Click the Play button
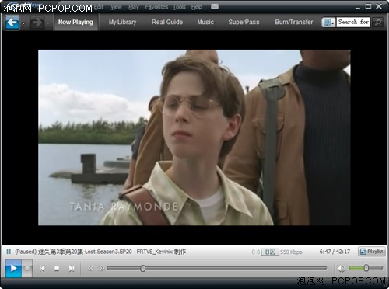The image size is (389, 289). pyautogui.click(x=13, y=268)
